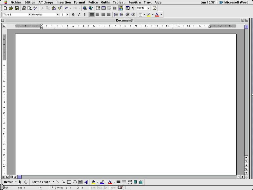Select the Rectangle drawing tool
Image resolution: width=253 pixels, height=190 pixels.
tap(69, 182)
